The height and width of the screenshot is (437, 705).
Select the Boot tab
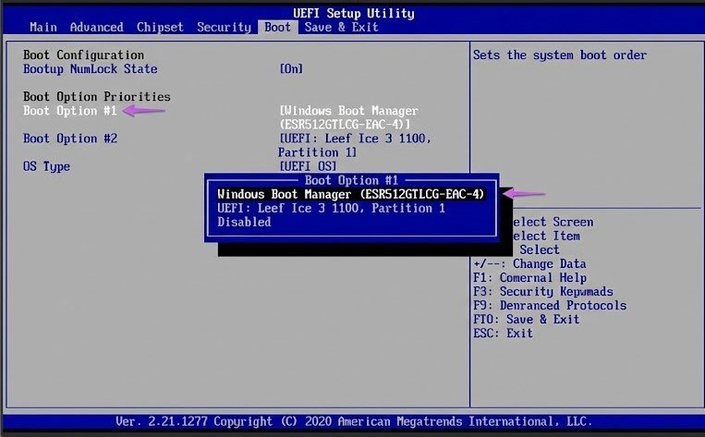(277, 27)
